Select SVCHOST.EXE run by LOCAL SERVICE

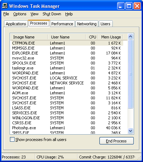coord(67,78)
